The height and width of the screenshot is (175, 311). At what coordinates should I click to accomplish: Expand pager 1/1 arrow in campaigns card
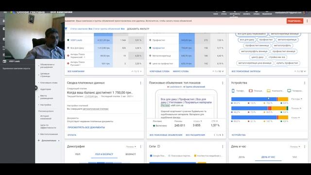pyautogui.click(x=141, y=71)
